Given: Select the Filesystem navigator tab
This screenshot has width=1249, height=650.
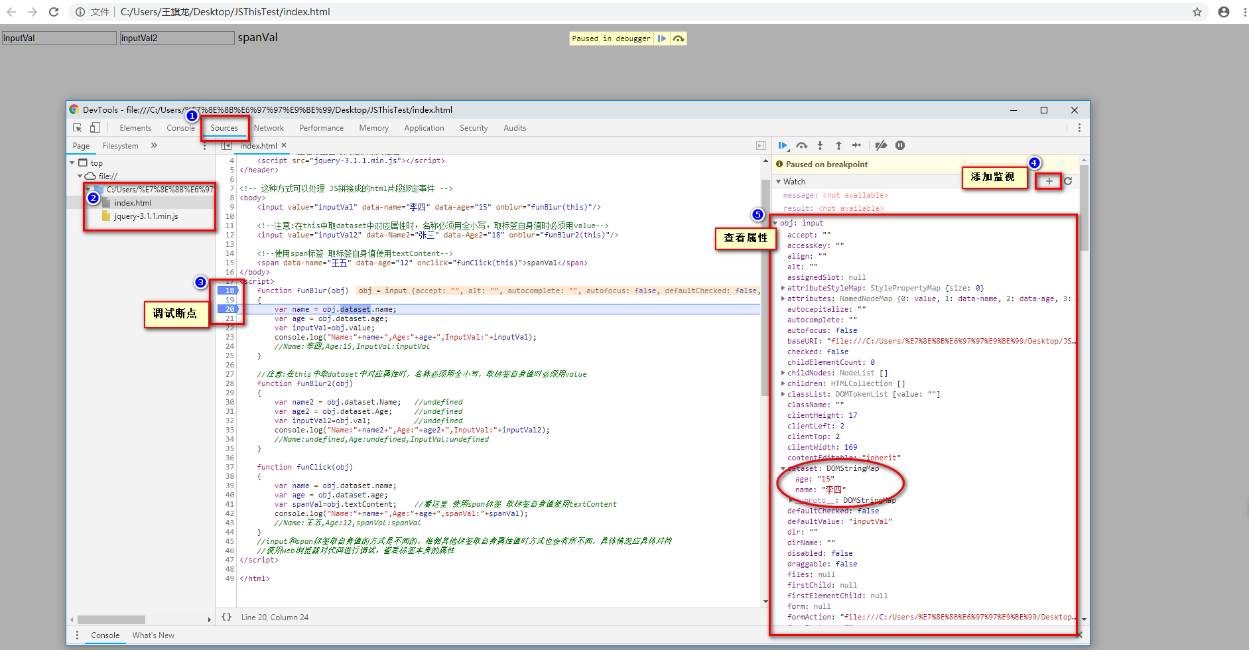Looking at the screenshot, I should [x=121, y=146].
